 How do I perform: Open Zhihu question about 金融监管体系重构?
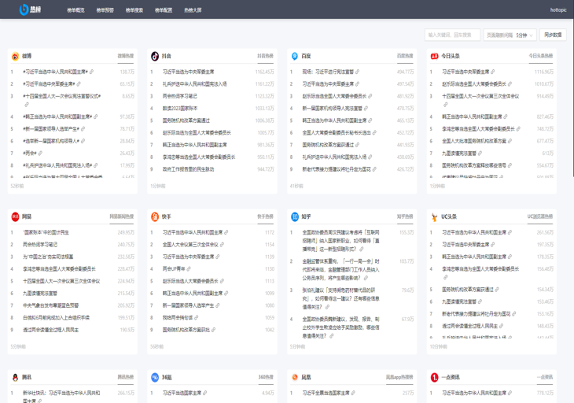pyautogui.click(x=340, y=270)
